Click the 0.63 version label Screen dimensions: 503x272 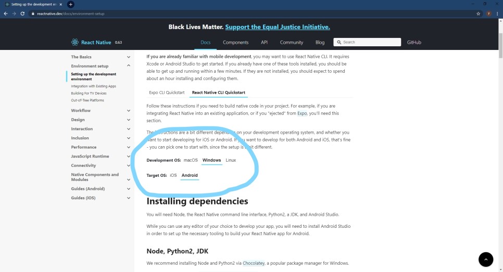tap(118, 42)
